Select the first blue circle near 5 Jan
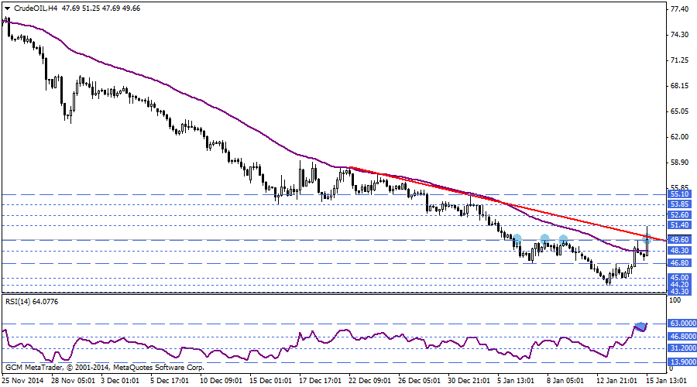This screenshot has width=697, height=387. pyautogui.click(x=517, y=239)
